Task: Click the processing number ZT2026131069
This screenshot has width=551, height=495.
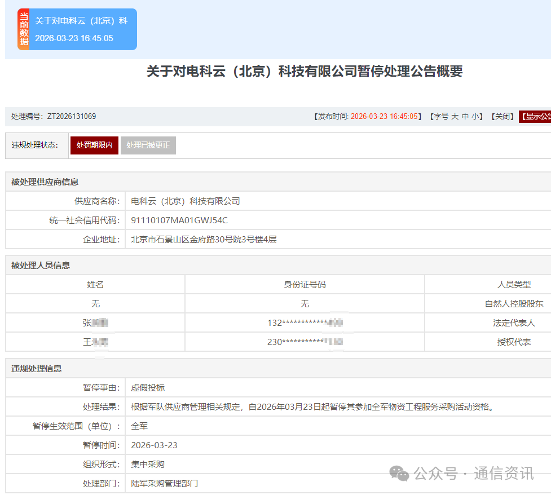Action: click(72, 117)
